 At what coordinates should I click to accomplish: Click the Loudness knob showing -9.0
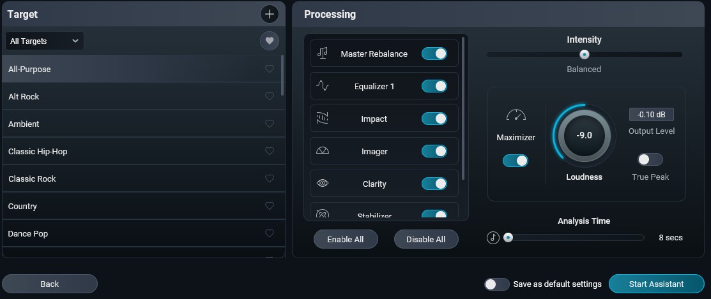click(x=584, y=135)
